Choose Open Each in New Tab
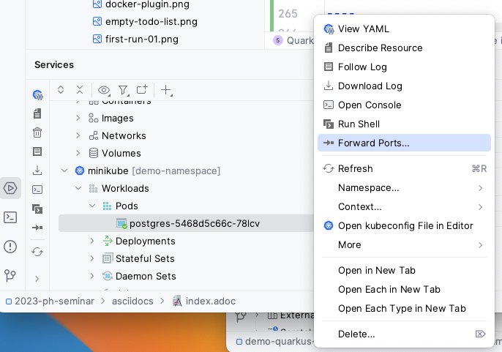 click(404, 289)
